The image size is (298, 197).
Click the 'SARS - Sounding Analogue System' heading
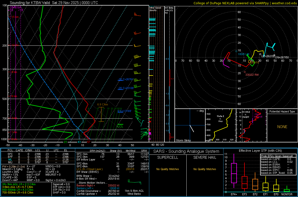[186, 151]
